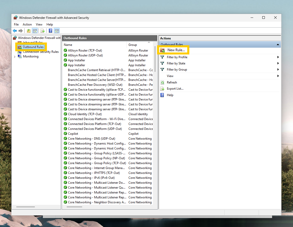Toggle the Show/Hide Console Tree toolbar icon

(35, 31)
